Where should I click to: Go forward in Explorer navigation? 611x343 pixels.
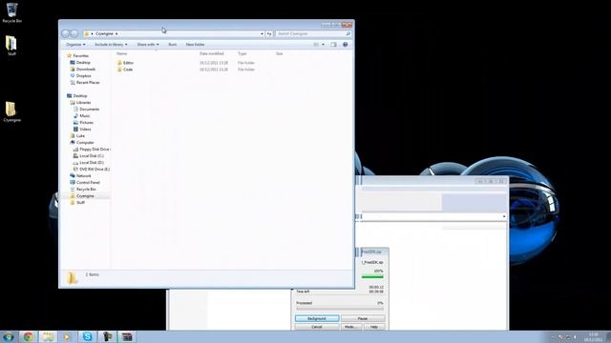74,34
